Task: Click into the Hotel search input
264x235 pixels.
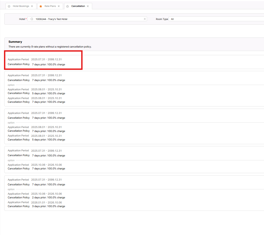Action: click(88, 19)
